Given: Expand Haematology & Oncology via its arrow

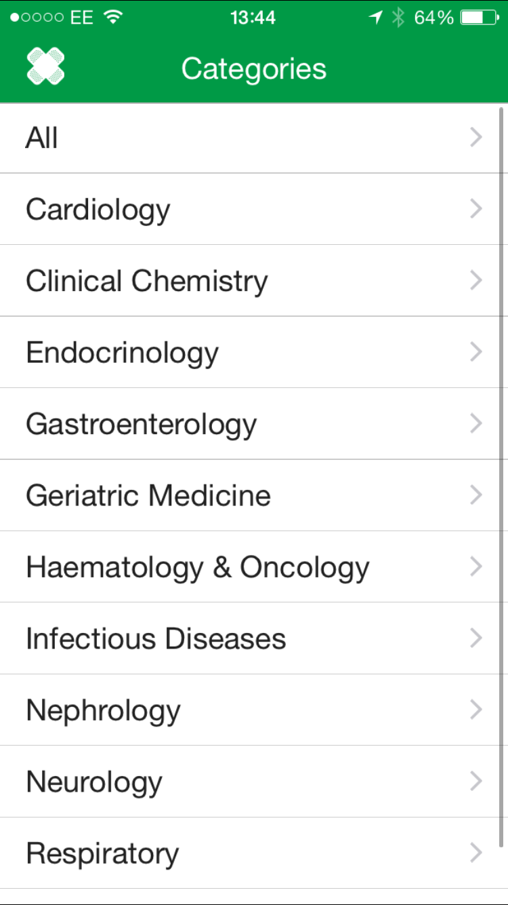Looking at the screenshot, I should click(476, 567).
